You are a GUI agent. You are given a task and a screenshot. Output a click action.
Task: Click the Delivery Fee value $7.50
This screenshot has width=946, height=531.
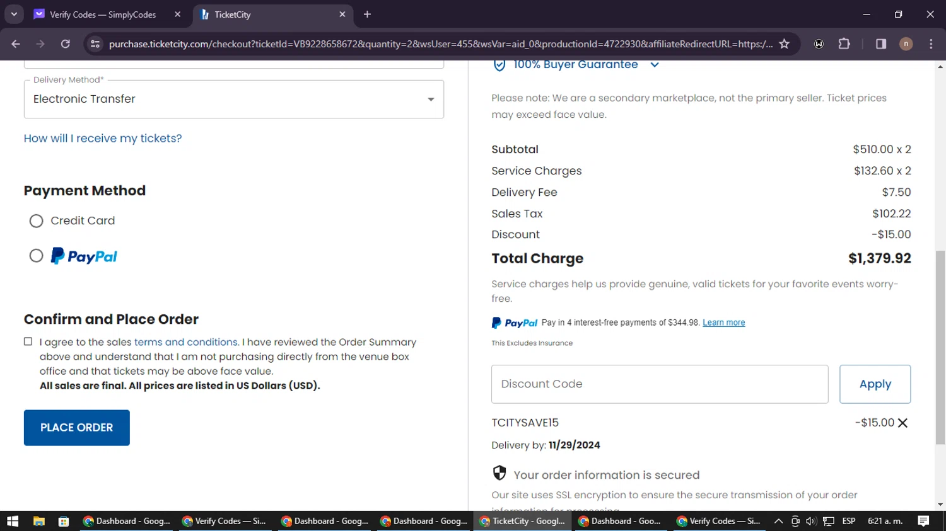point(897,192)
